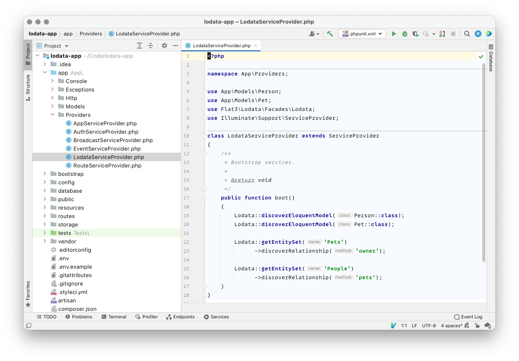Open the phpunit.xml run configuration dropdown

pyautogui.click(x=362, y=34)
